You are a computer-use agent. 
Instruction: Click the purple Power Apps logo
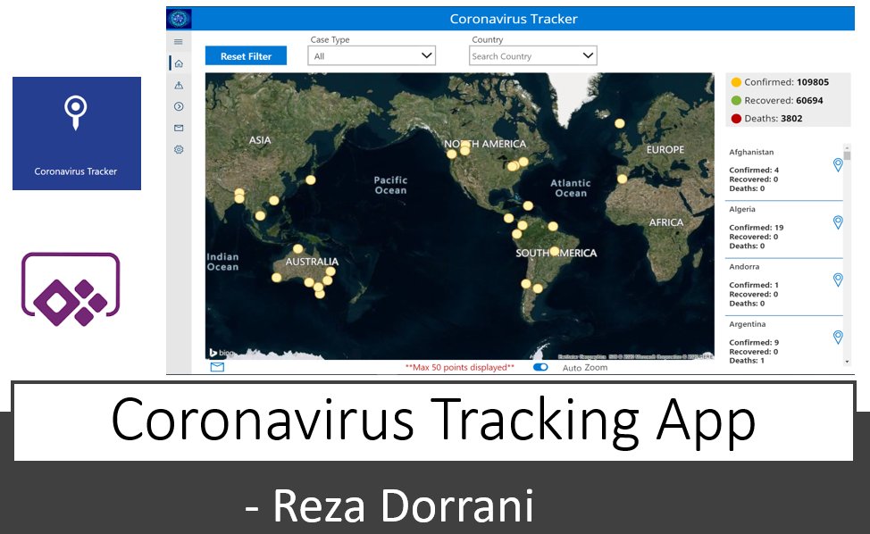pyautogui.click(x=71, y=289)
